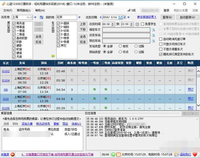Click the green circle status icon
This screenshot has height=158, width=200.
113,155
